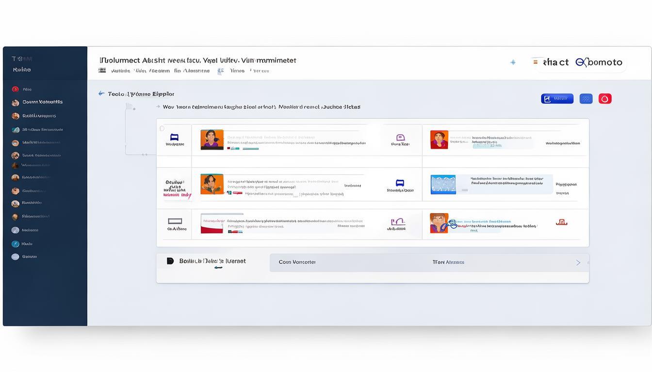Click the blue square icon beside red button

[586, 99]
